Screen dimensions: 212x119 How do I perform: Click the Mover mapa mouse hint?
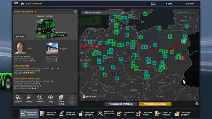coord(90,97)
